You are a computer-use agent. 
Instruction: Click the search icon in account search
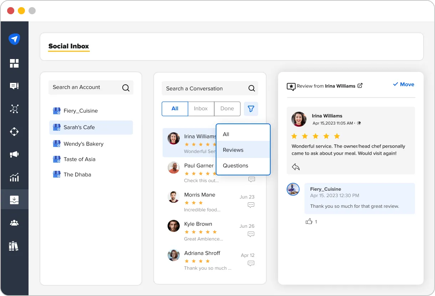coord(126,88)
